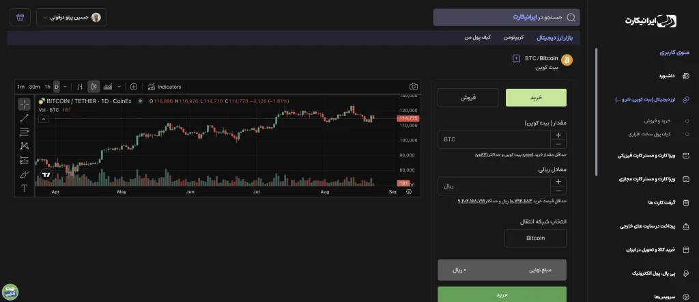Switch to area chart style
699x302 pixels.
(107, 87)
